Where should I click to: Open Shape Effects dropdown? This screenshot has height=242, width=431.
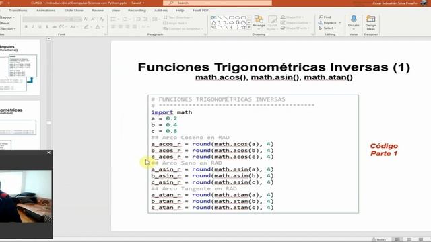[x=295, y=28]
